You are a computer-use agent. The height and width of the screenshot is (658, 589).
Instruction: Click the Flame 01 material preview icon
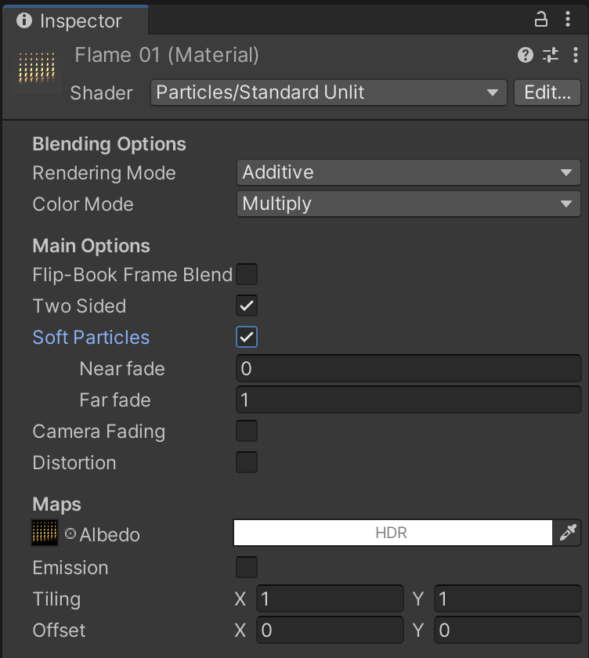pos(36,69)
